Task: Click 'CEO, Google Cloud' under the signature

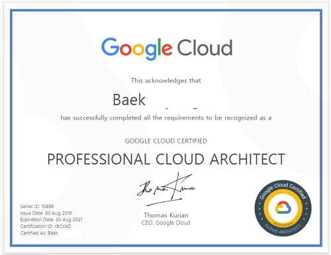Action: point(166,223)
